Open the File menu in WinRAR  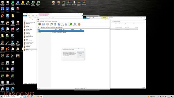click(x=38, y=22)
